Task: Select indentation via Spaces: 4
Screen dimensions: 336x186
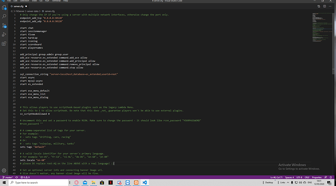Action: tap(290, 177)
